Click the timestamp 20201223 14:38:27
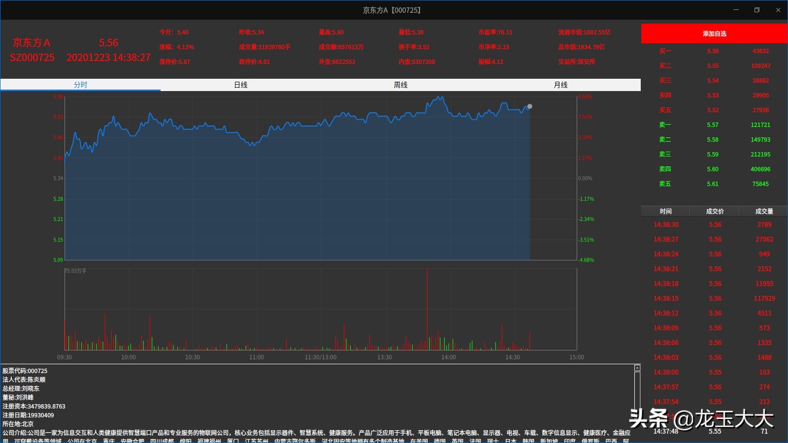The image size is (788, 443). (x=108, y=58)
